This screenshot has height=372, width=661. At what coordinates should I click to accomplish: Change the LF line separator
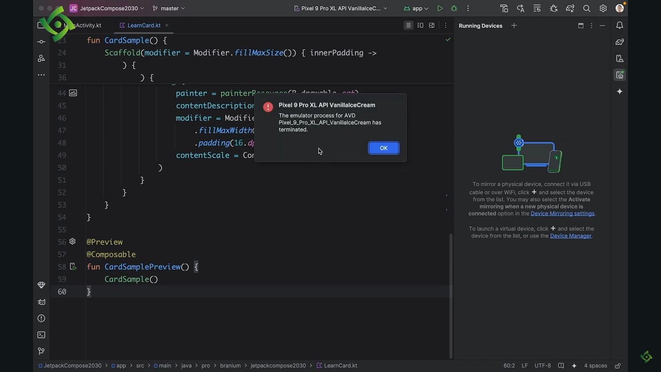pos(525,365)
